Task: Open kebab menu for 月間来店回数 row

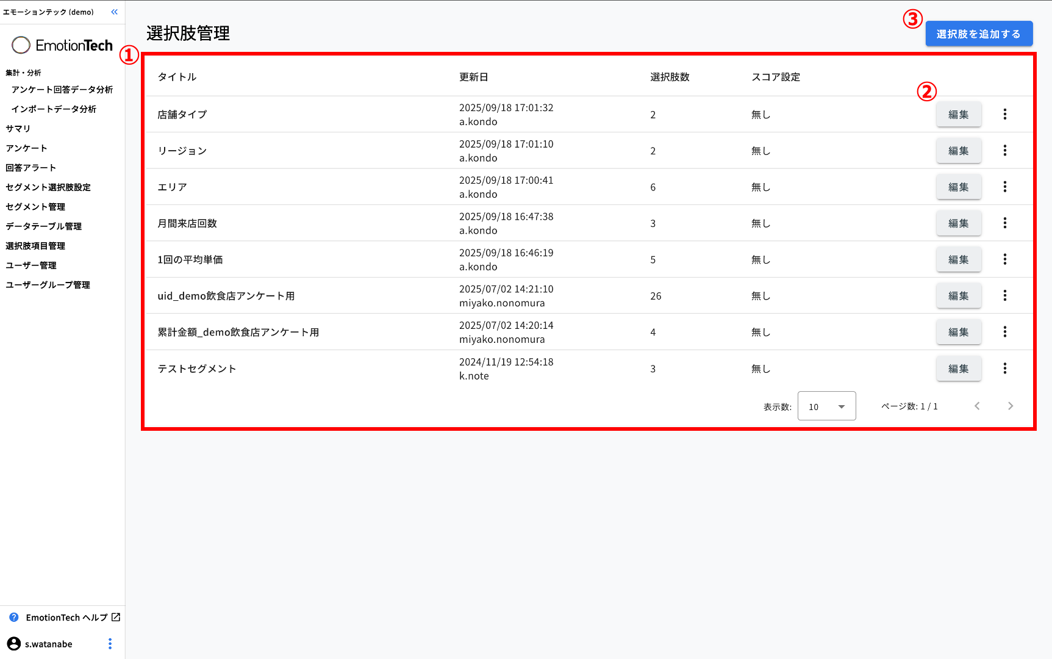Action: tap(1004, 223)
